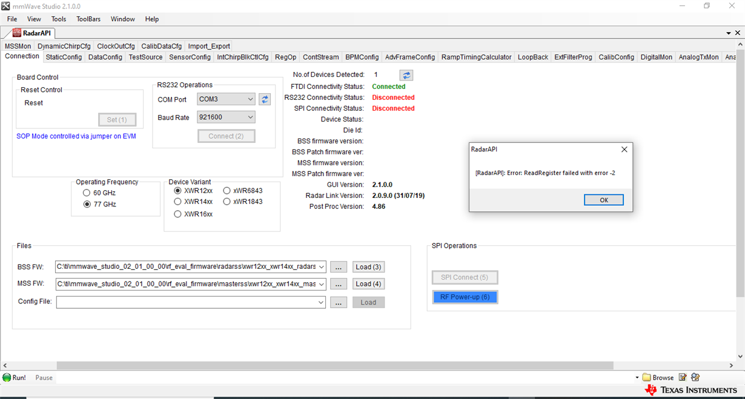This screenshot has width=745, height=399.
Task: Click the script search icon in status bar
Action: point(695,377)
